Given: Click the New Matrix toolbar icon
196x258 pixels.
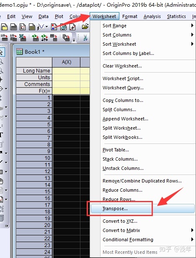Looking at the screenshot, I should tap(32, 27).
